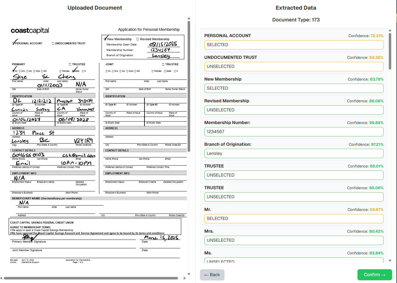This screenshot has width=397, height=283.
Task: Click the document's horizontal scrollbar thumb
Action: (91, 278)
